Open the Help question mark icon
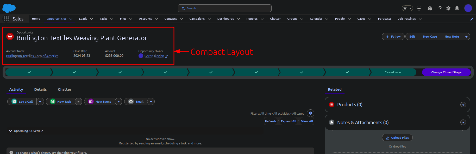Viewport: 476px width, 154px height. tap(440, 8)
